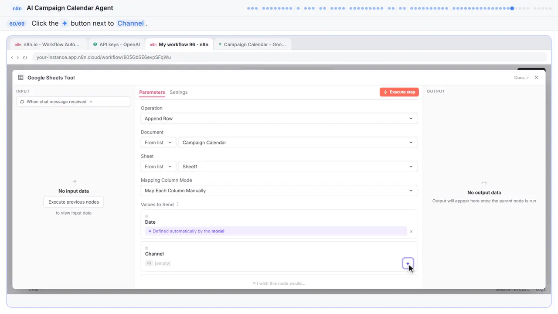
Task: Click the 'Defined automatically by the model' Date field
Action: [x=276, y=231]
